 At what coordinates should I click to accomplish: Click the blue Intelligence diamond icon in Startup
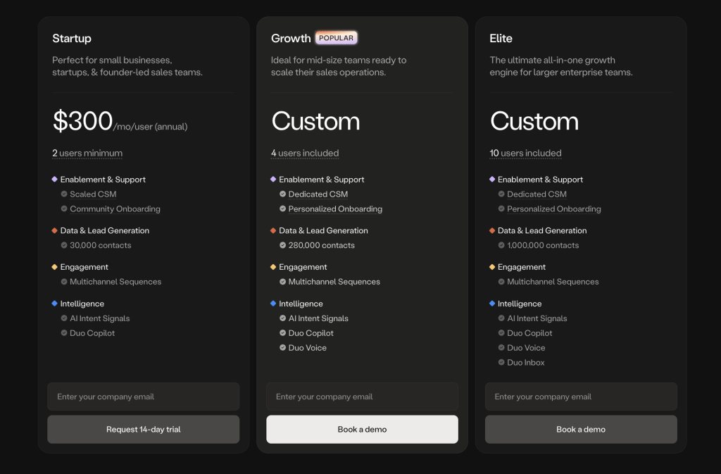54,304
